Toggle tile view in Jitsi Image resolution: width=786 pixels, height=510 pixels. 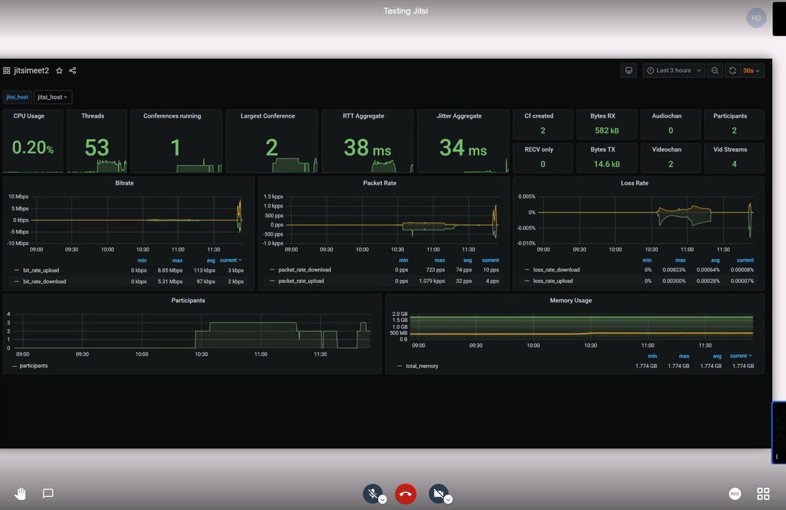pos(763,494)
